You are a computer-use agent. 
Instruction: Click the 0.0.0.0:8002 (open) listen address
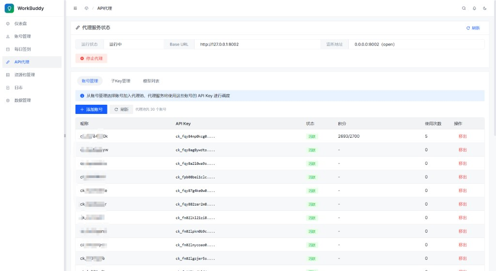click(x=374, y=44)
